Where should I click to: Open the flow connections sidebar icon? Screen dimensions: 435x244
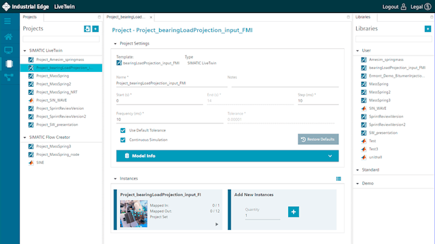coord(9,77)
